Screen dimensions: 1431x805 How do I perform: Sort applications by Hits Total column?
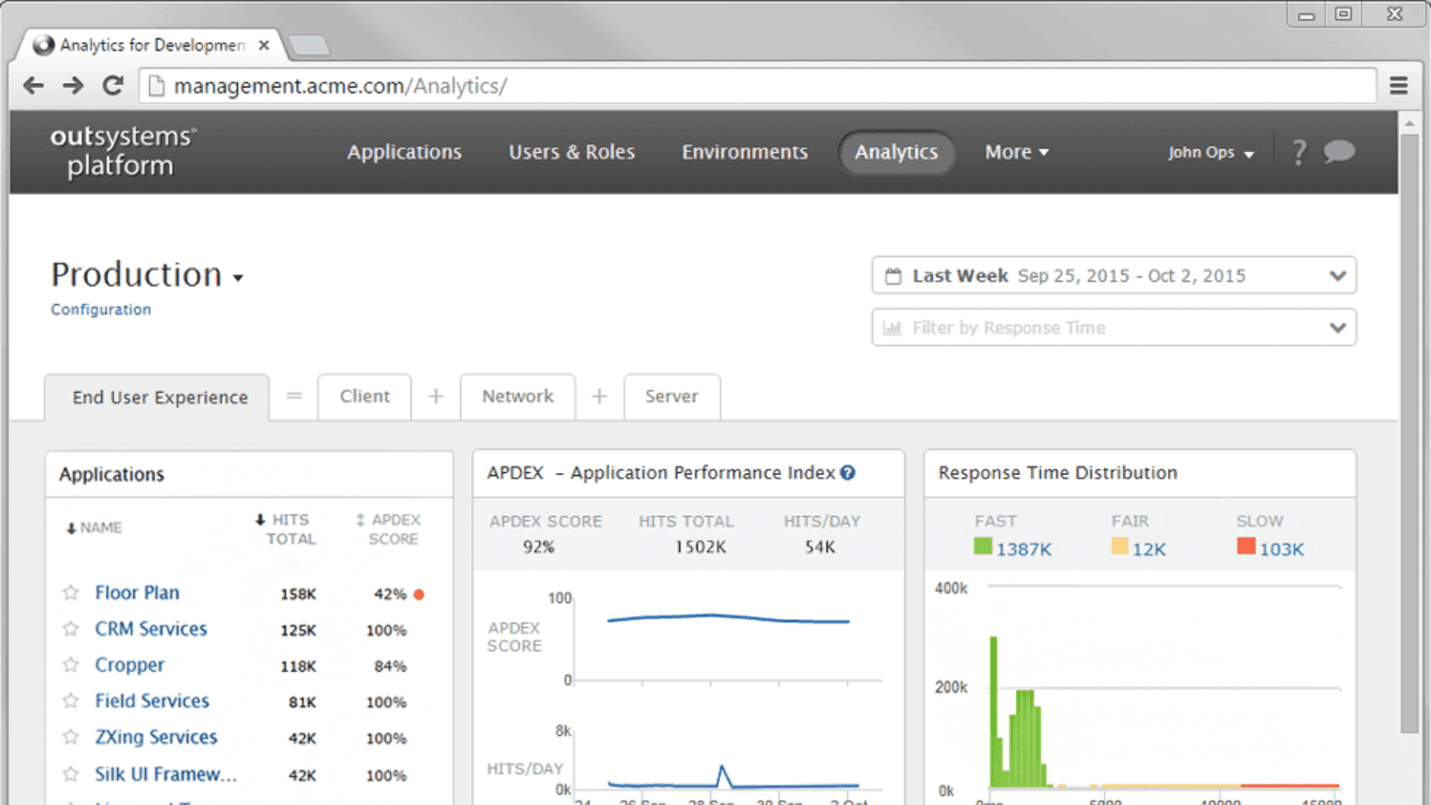(286, 529)
